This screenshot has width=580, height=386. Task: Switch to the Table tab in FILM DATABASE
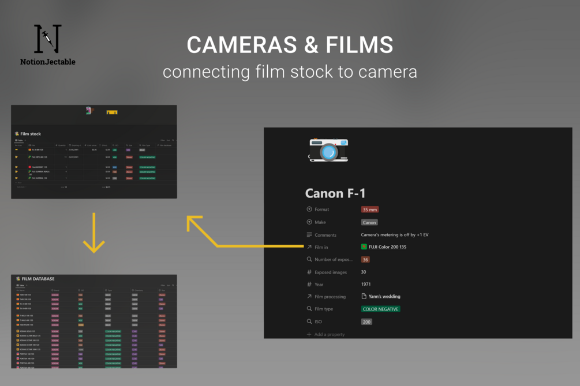pyautogui.click(x=20, y=285)
